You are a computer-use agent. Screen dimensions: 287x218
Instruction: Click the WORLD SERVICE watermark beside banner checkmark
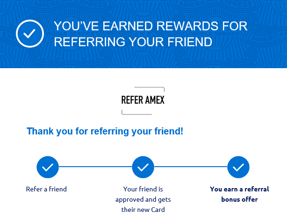tap(70, 34)
